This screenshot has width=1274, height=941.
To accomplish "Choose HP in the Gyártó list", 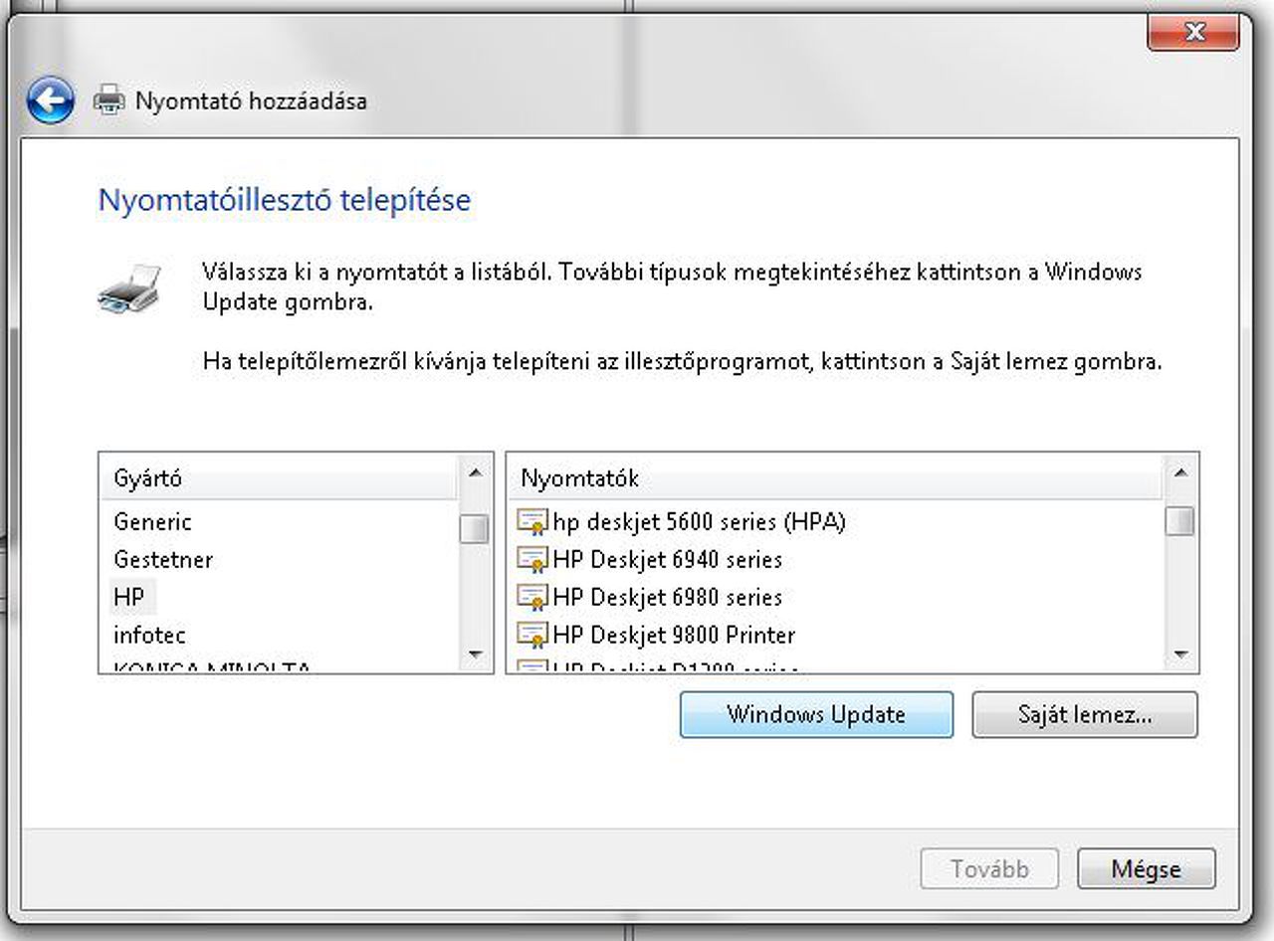I will (129, 597).
